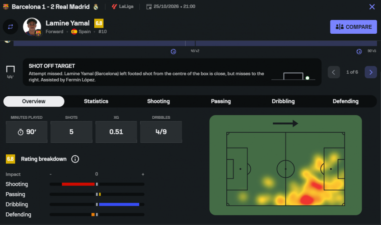Select the Passing tab

click(220, 101)
